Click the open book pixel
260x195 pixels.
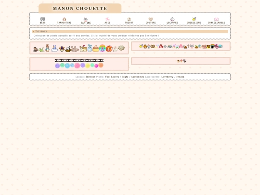click(121, 48)
